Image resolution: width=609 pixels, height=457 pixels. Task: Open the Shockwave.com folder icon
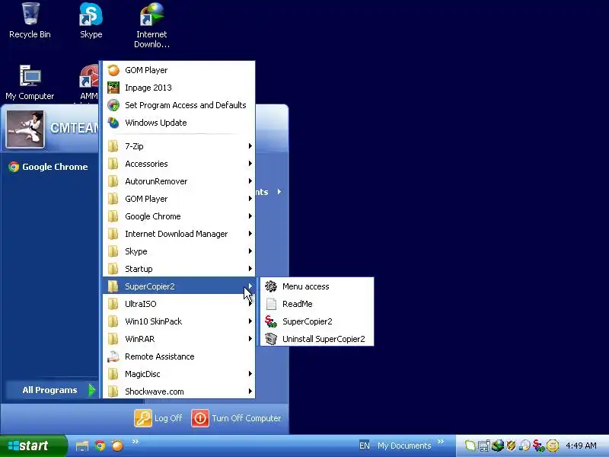[113, 391]
